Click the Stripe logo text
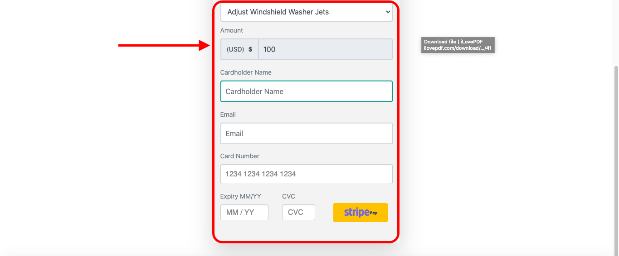619x256 pixels. pyautogui.click(x=357, y=212)
